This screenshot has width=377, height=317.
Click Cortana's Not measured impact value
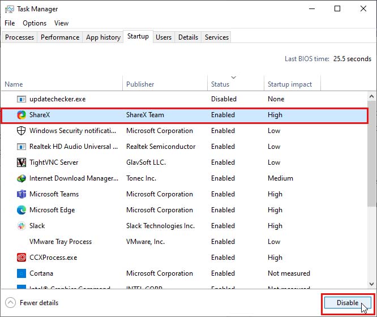(289, 273)
